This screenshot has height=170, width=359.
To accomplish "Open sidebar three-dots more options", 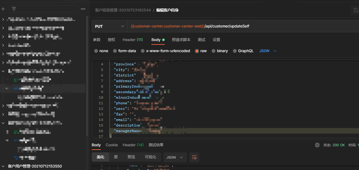I will pos(83,9).
